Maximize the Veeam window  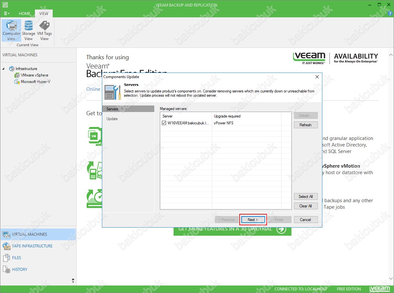coord(379,5)
